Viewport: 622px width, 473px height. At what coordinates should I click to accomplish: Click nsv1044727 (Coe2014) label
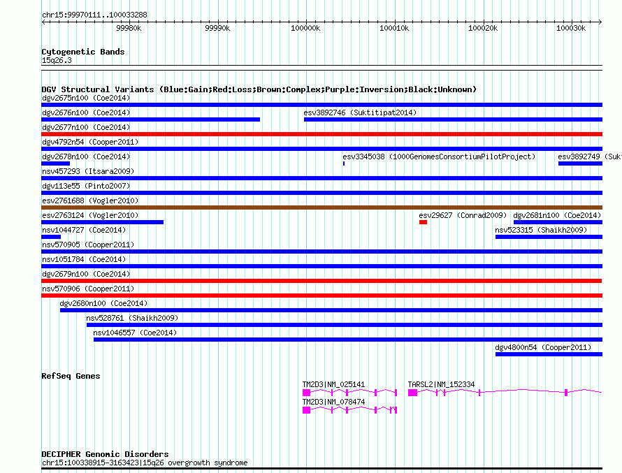pyautogui.click(x=84, y=230)
